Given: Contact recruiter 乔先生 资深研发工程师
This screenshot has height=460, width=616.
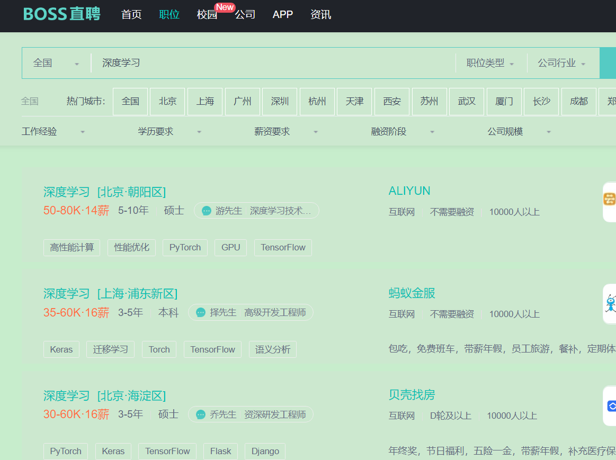Looking at the screenshot, I should (x=251, y=414).
